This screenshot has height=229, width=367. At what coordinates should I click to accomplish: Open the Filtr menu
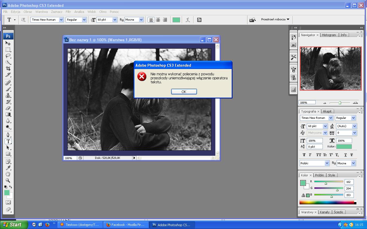(68, 12)
